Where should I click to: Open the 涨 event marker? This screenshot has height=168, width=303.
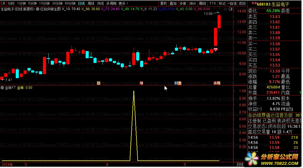tap(215, 83)
